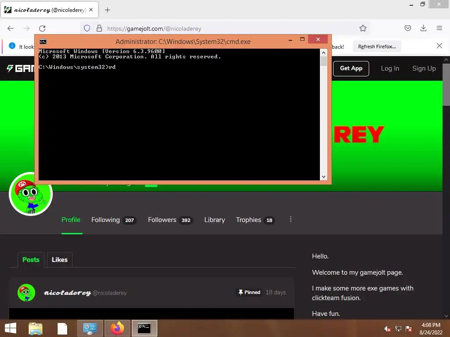Viewport: 450px width, 337px height.
Task: Click nicoladerey's large profile avatar
Action: [x=31, y=194]
